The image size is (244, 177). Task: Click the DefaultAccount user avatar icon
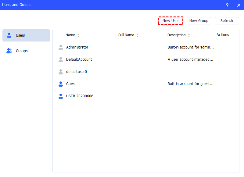(x=61, y=60)
